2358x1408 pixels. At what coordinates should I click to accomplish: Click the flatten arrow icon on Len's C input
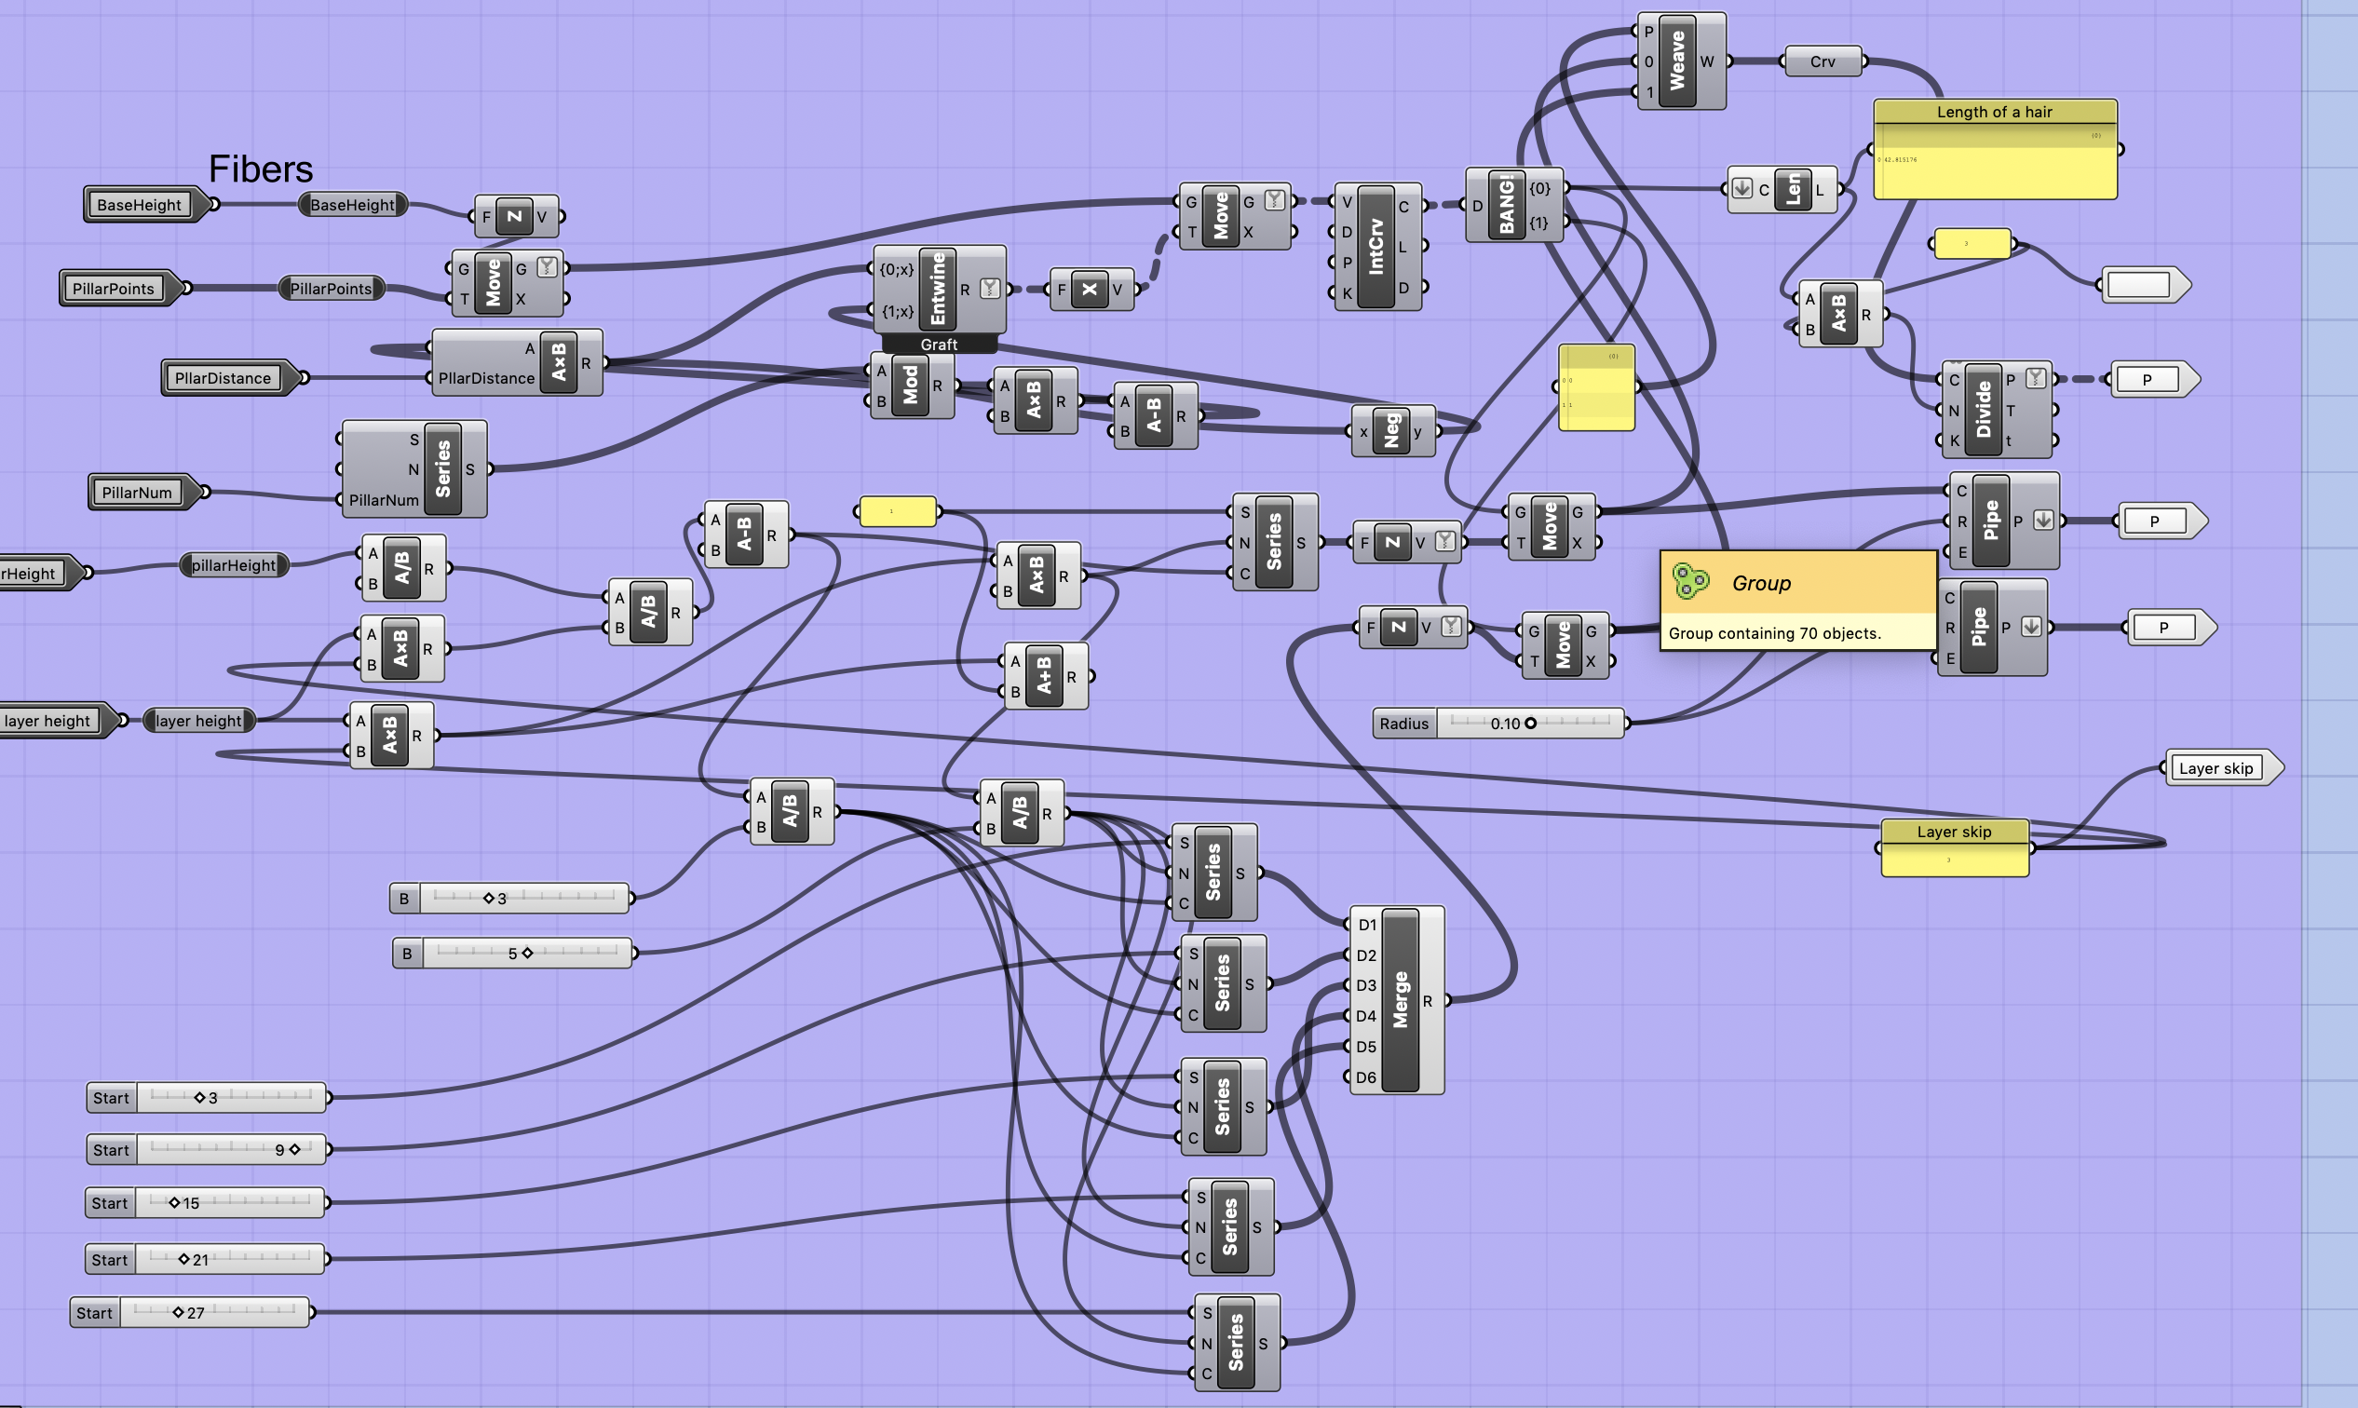click(x=1742, y=189)
